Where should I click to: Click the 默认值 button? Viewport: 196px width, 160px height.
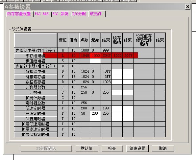pos(87,149)
